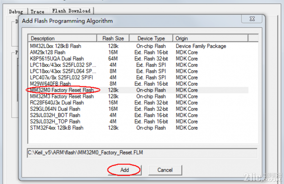The width and height of the screenshot is (284, 184).
Task: Select S29GL064N Dual Flash entry
Action: click(138, 109)
